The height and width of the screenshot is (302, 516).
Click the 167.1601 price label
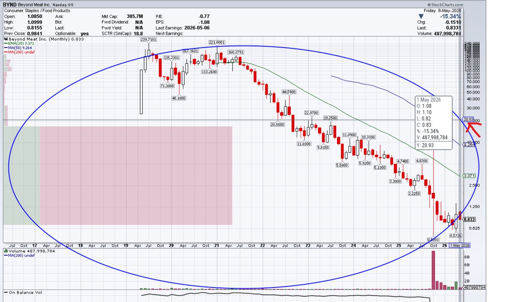click(190, 51)
